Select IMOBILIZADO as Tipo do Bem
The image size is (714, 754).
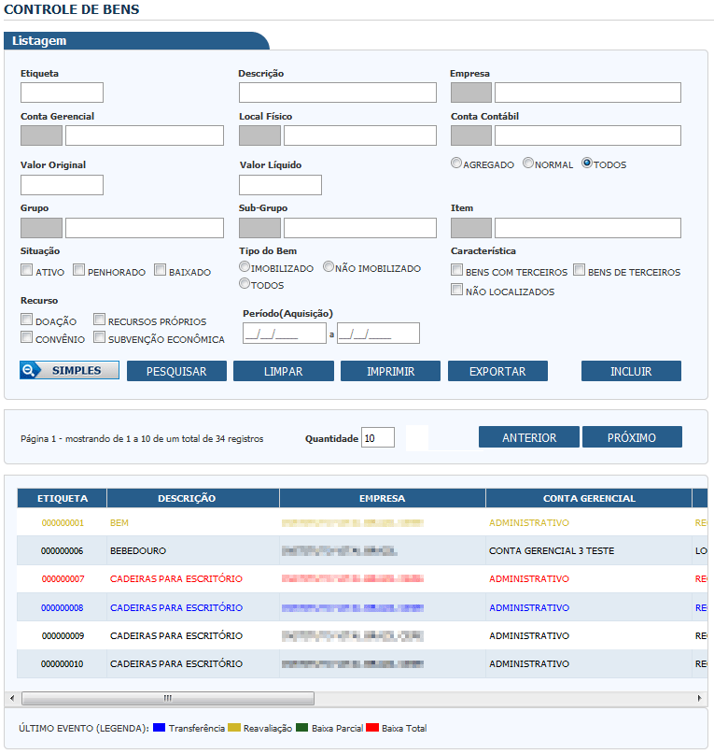pyautogui.click(x=245, y=266)
